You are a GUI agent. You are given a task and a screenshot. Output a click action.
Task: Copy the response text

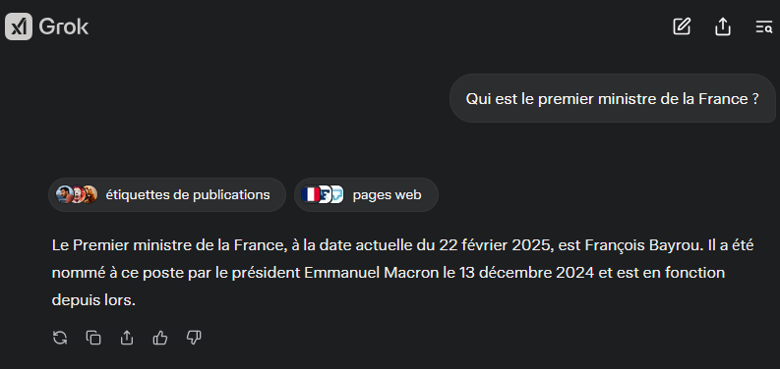point(93,339)
